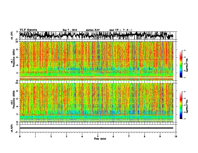Click the ch.2 "Frequency (kHz)" axis label
Screen dimensions: 198x153
pos(14,99)
